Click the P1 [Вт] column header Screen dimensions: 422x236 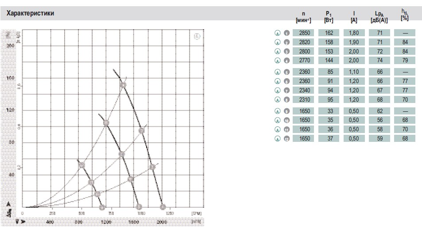329,17
